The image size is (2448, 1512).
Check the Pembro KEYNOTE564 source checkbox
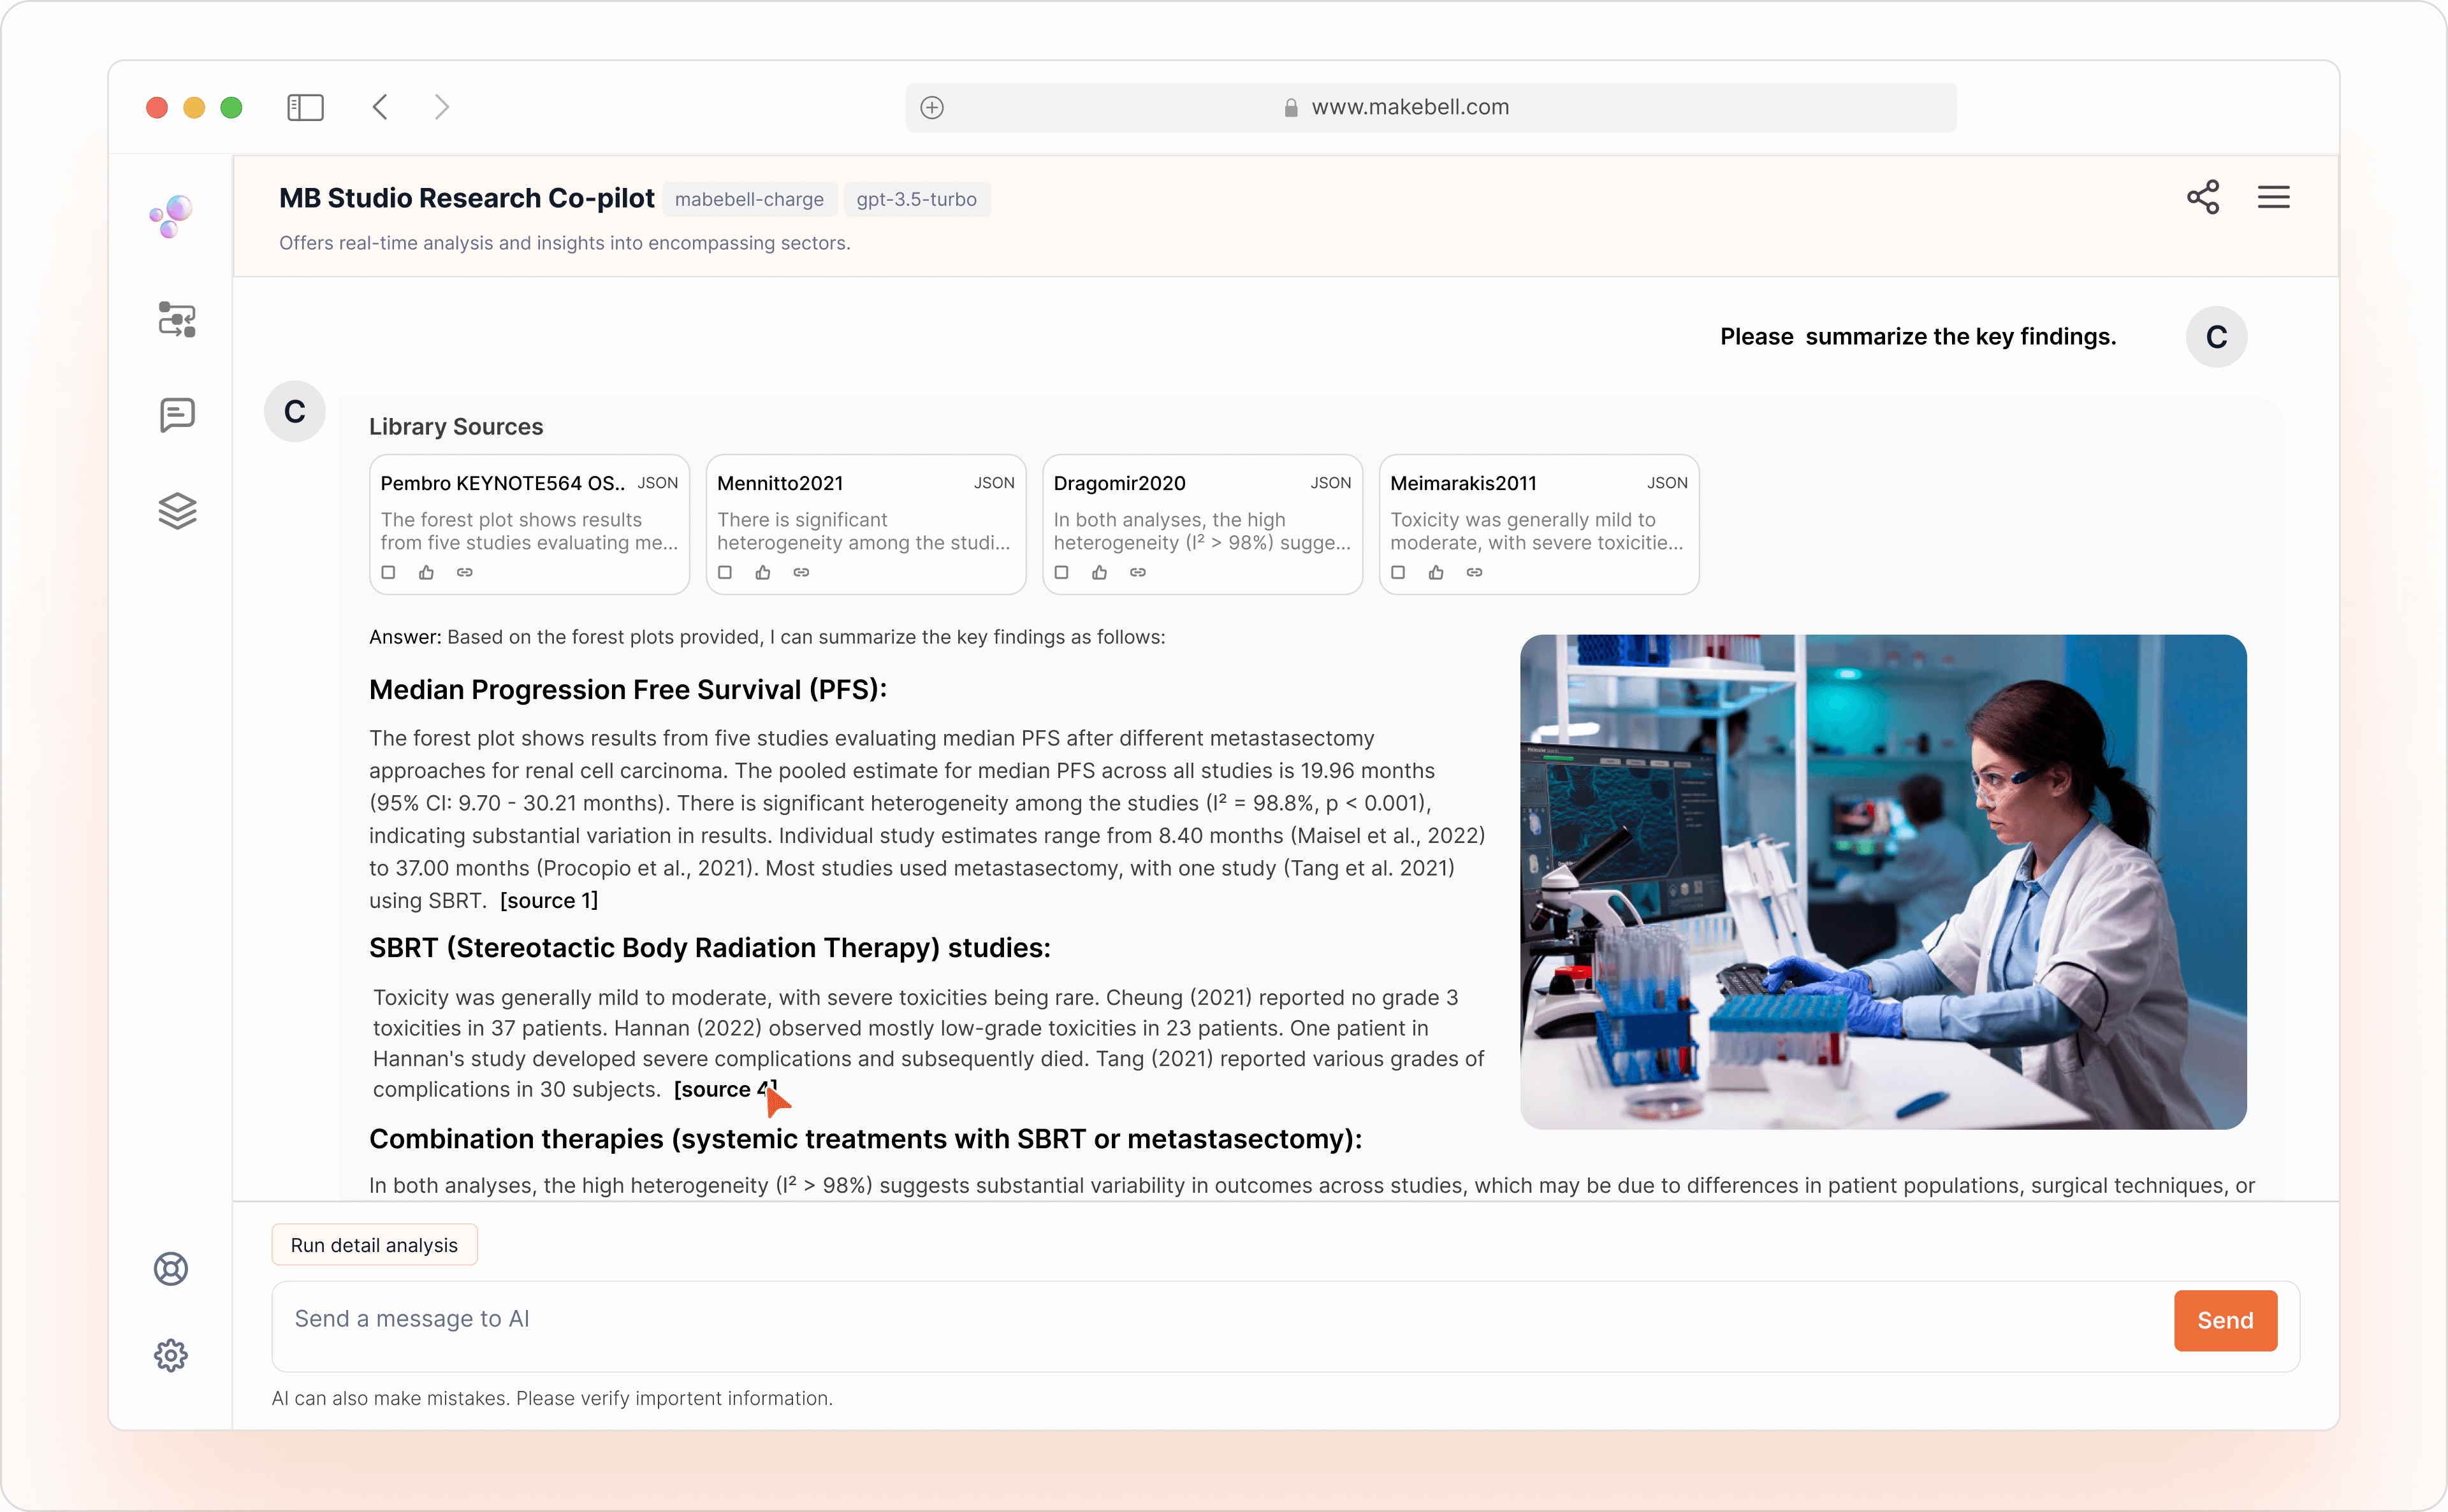point(389,573)
